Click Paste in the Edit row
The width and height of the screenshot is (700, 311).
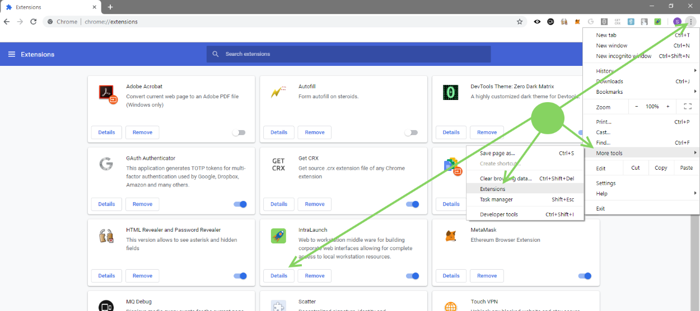point(687,168)
